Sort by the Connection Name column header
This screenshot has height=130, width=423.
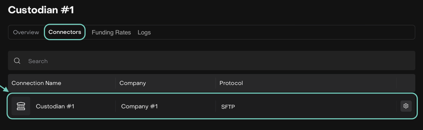36,83
